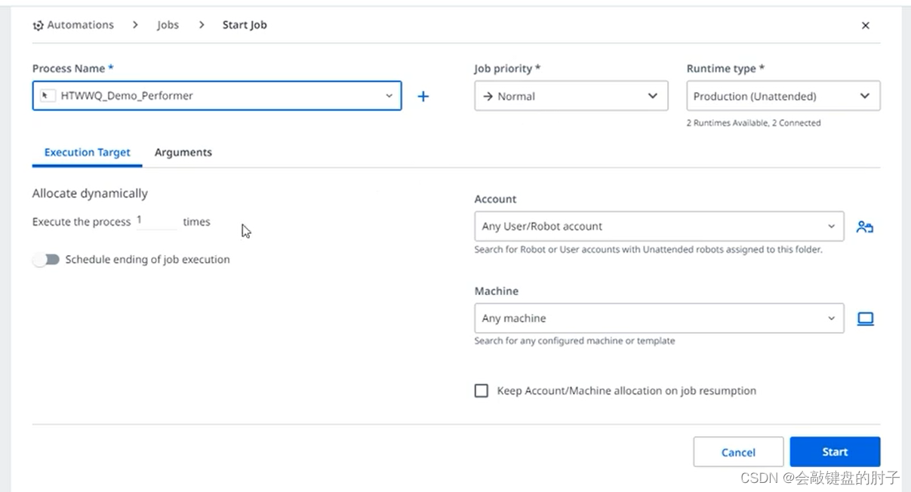
Task: Close the Start Job dialog with X
Action: [866, 25]
